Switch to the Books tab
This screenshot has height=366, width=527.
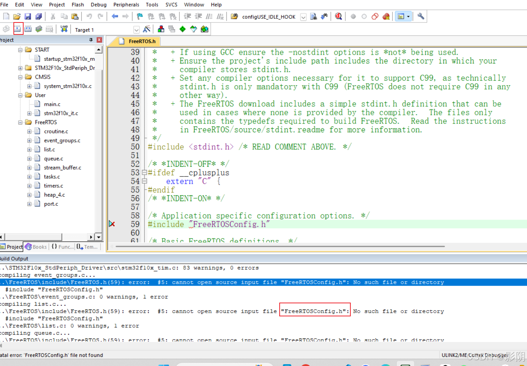coord(36,247)
